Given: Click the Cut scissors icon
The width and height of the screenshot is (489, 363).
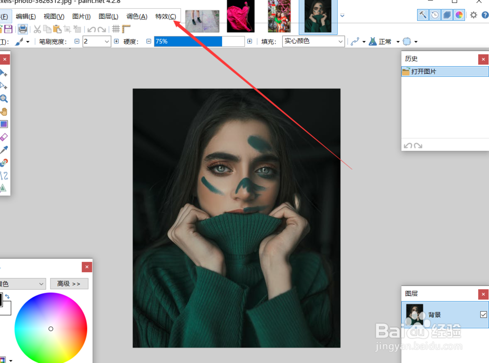Looking at the screenshot, I should click(x=37, y=29).
